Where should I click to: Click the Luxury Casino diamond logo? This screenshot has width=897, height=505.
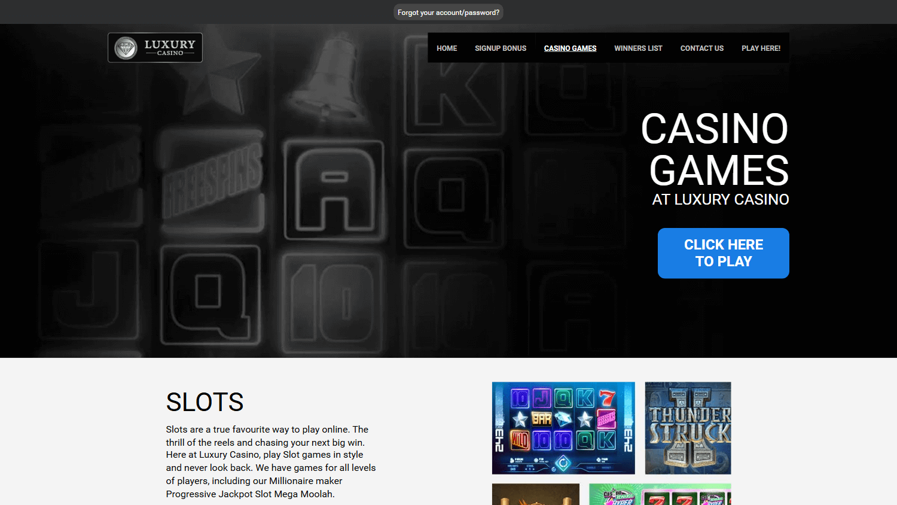click(x=154, y=47)
